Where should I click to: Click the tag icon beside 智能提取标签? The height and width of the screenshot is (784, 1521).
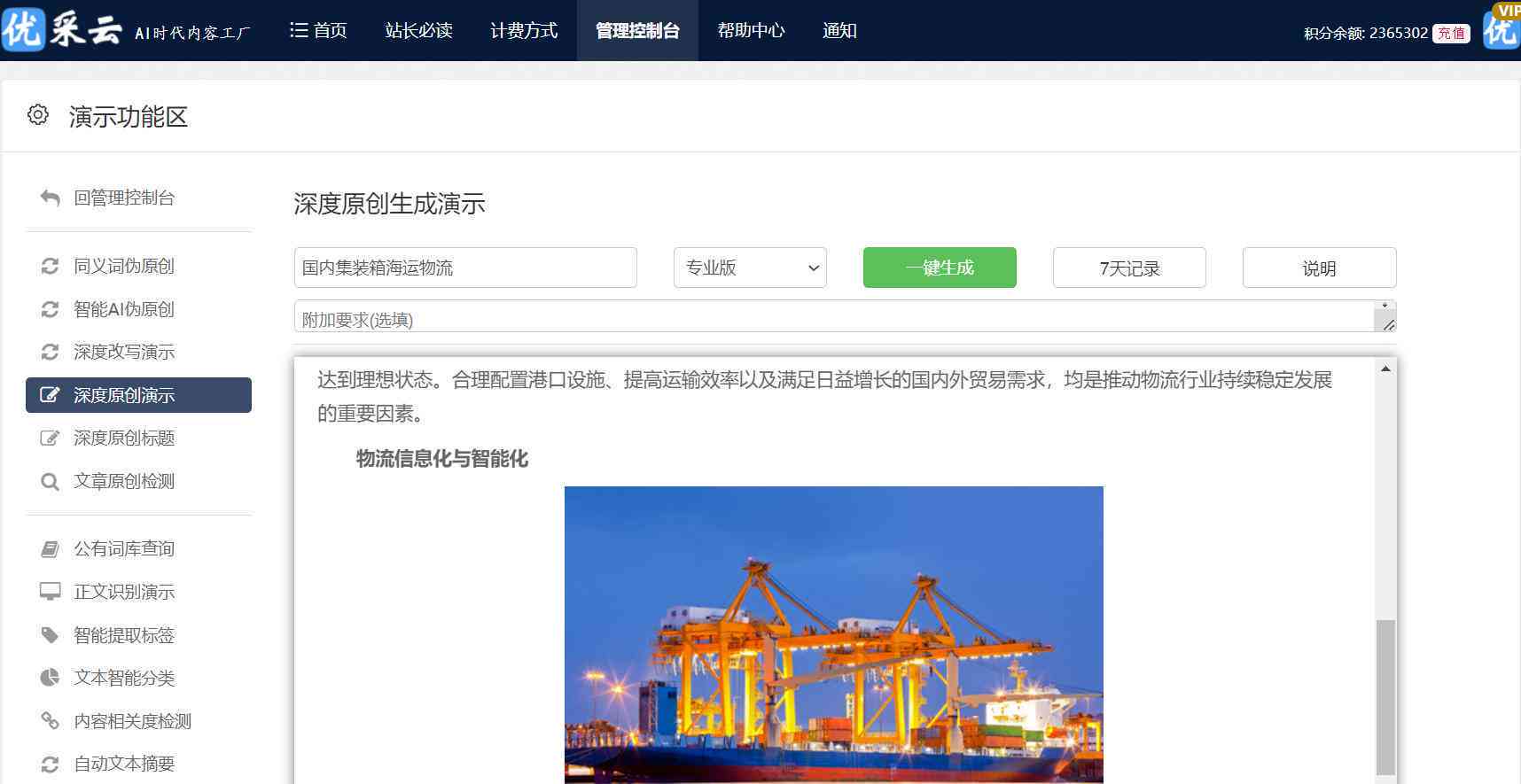[x=50, y=635]
